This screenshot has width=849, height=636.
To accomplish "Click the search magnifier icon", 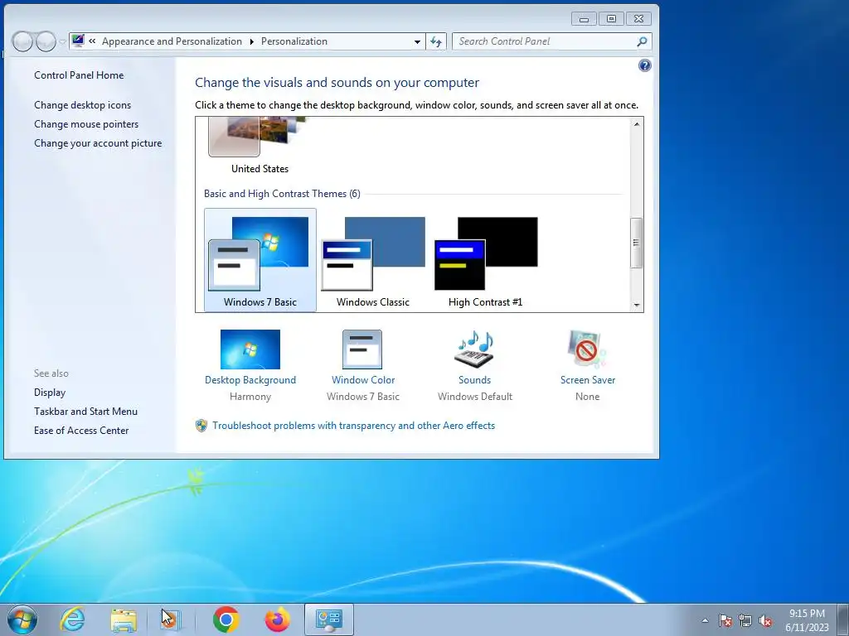I will [x=642, y=41].
